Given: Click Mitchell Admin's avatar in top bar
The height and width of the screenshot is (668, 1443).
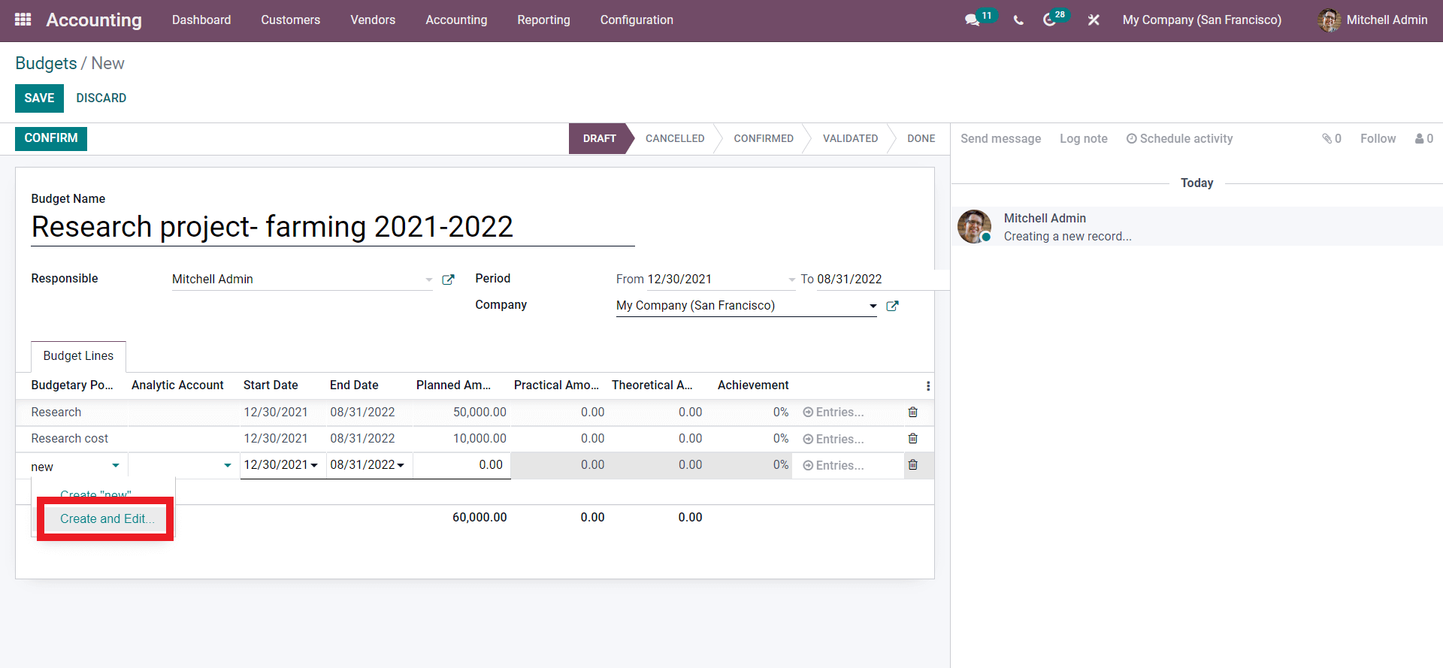Looking at the screenshot, I should click(1329, 20).
